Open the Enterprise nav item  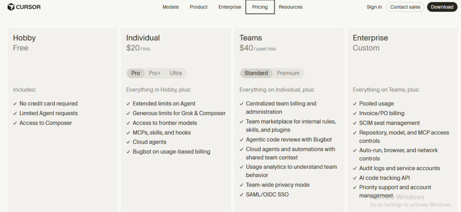230,7
